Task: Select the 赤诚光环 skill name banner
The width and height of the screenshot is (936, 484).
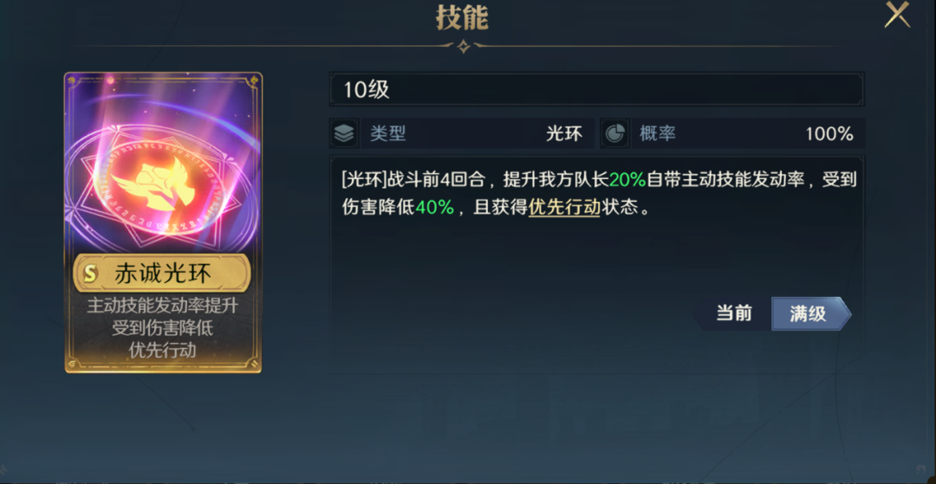Action: point(162,274)
